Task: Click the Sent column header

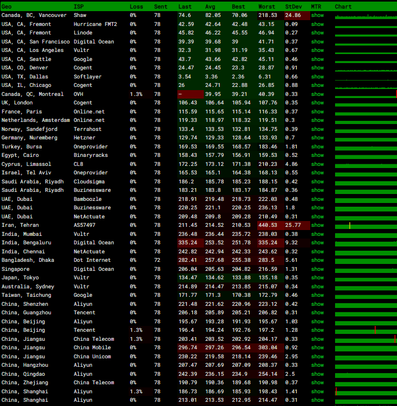Action: [x=160, y=7]
